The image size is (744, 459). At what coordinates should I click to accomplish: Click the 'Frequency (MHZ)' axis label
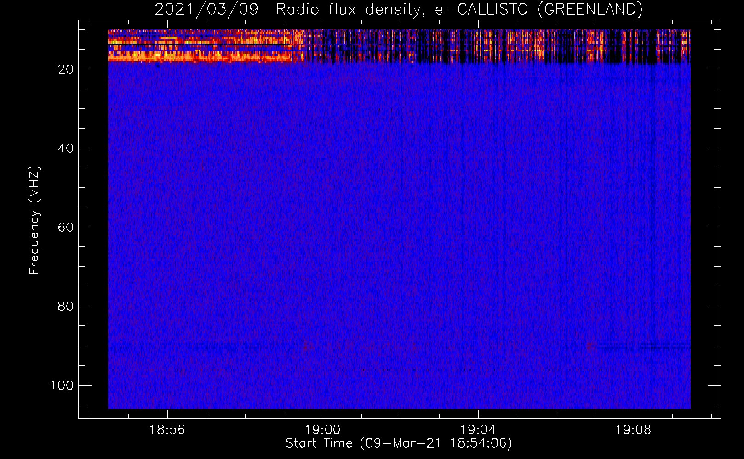tap(34, 220)
